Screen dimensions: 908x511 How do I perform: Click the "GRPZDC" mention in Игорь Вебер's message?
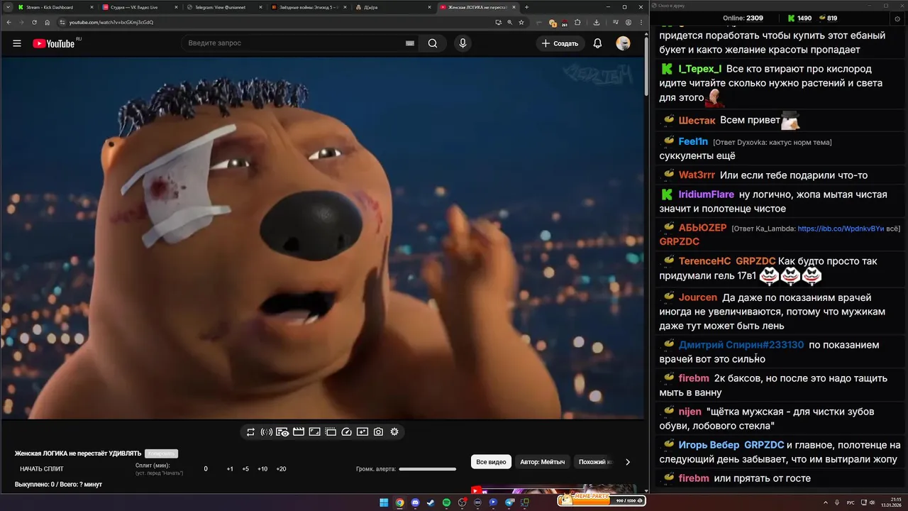pos(764,445)
